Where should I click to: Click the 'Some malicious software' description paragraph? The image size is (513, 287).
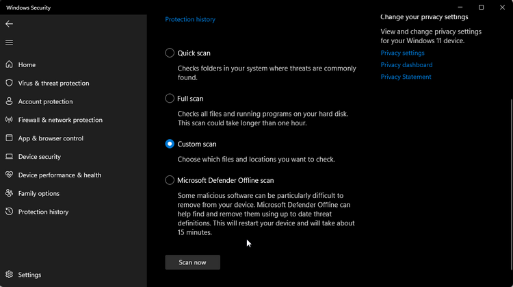pos(266,214)
